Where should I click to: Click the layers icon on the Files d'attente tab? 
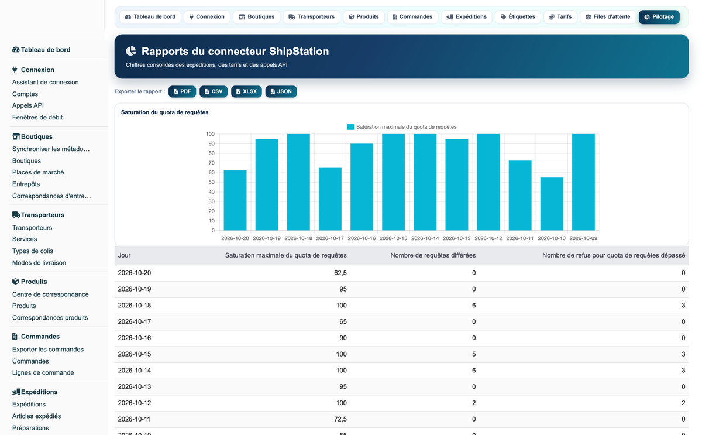[x=589, y=17]
